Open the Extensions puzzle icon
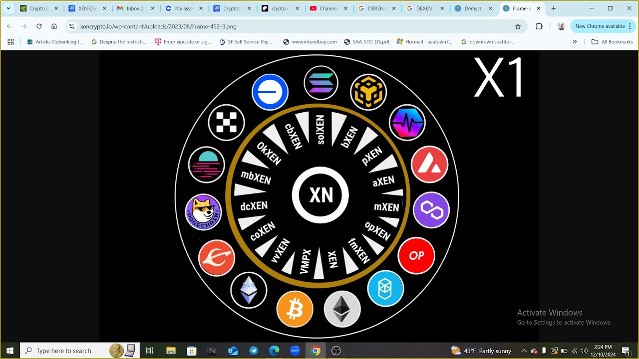639x359 pixels. click(539, 26)
